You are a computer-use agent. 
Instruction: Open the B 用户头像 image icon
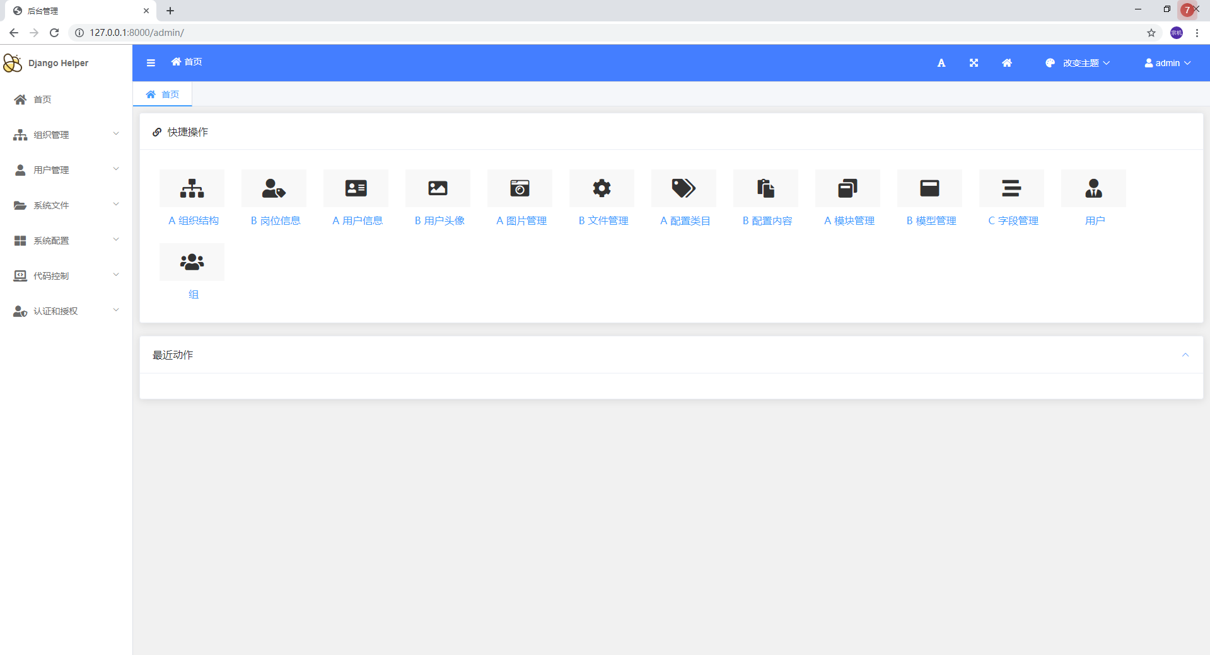tap(438, 188)
